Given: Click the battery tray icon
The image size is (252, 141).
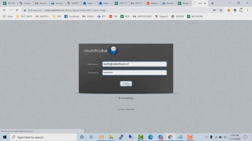Looking at the screenshot, I should 220,137.
